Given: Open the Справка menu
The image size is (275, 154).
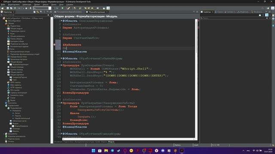Looking at the screenshot, I should 70,5.
